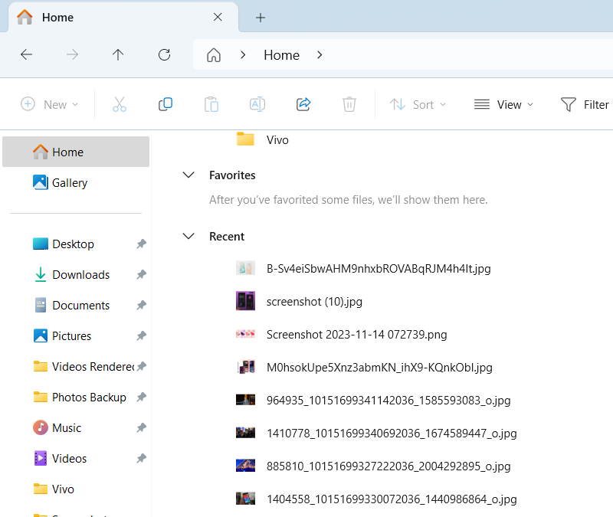The width and height of the screenshot is (613, 517).
Task: Click the Rename icon
Action: coord(257,104)
